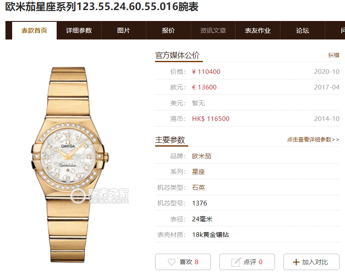Click the 纠错 link
Image resolution: width=345 pixels, height=273 pixels.
[x=334, y=55]
